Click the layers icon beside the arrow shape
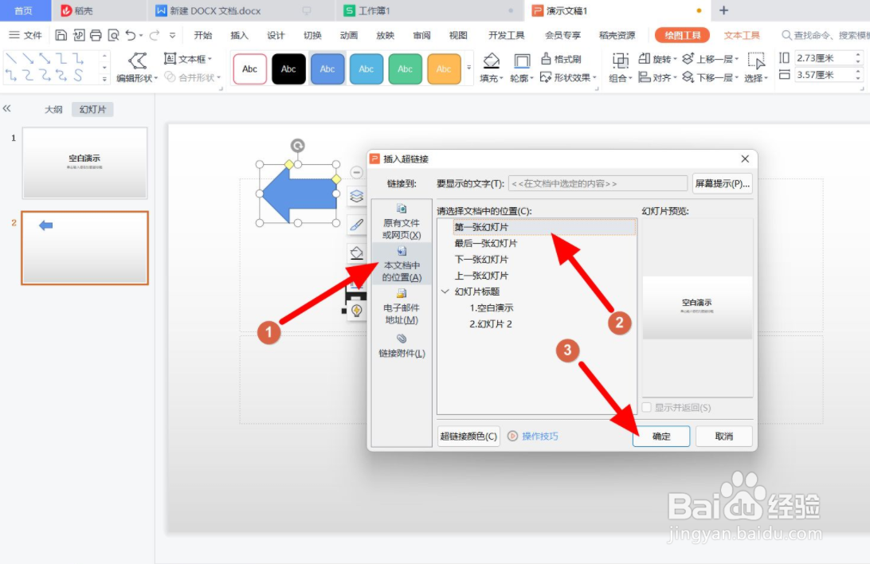The image size is (870, 564). pos(357,195)
